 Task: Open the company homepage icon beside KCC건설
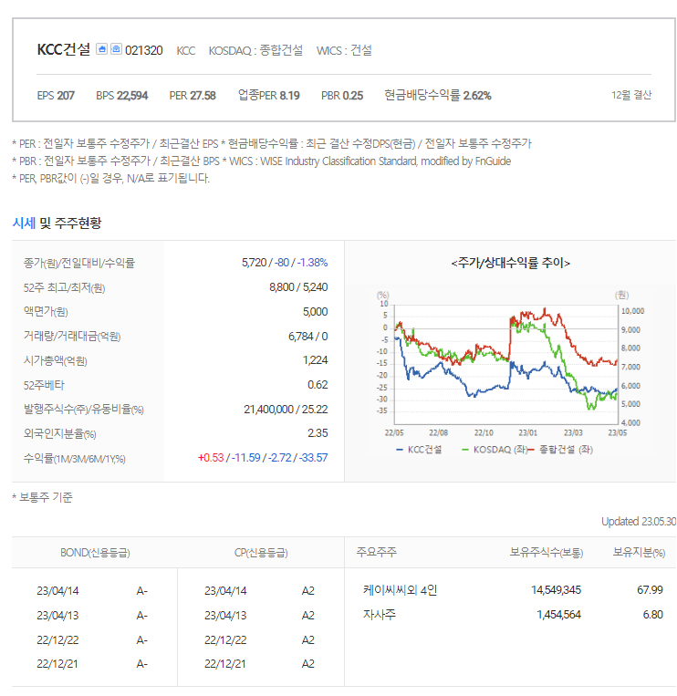[x=101, y=49]
